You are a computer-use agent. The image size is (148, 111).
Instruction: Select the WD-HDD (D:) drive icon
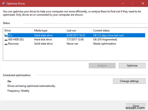pos(6,40)
